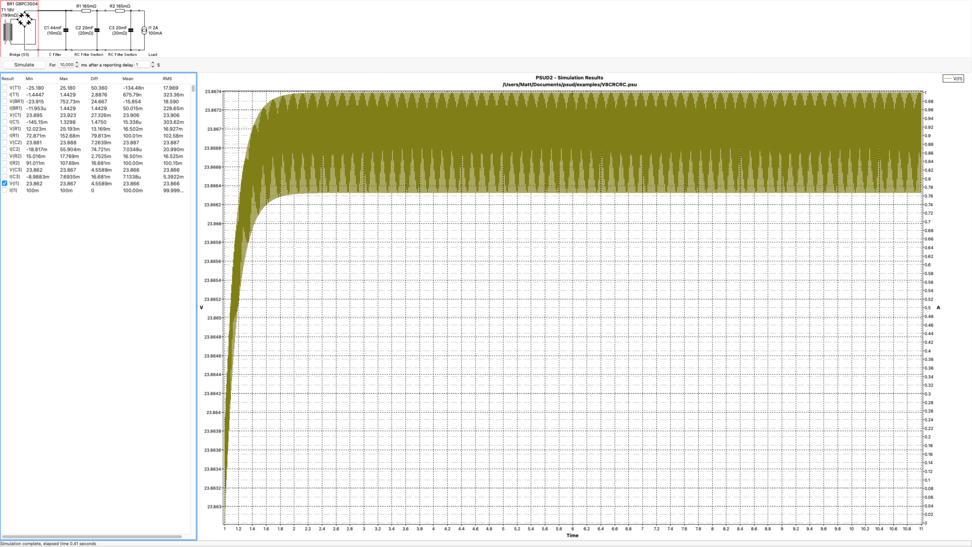The height and width of the screenshot is (547, 972).
Task: Enable the V(C3) trace checkbox
Action: tap(5, 170)
